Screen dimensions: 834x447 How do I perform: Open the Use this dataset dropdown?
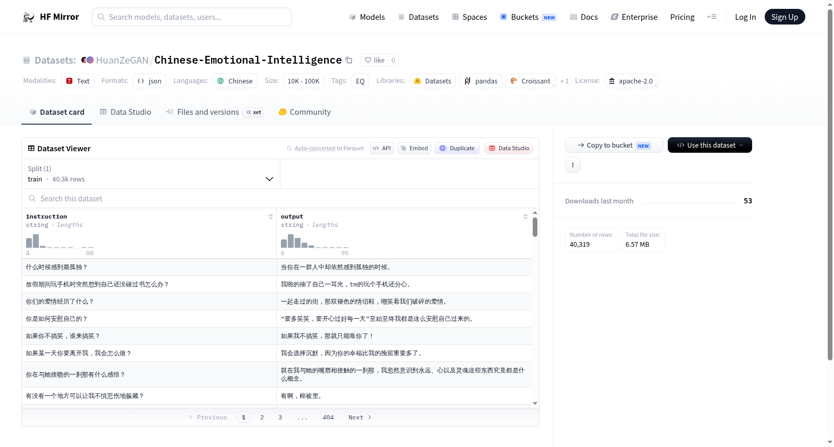709,145
